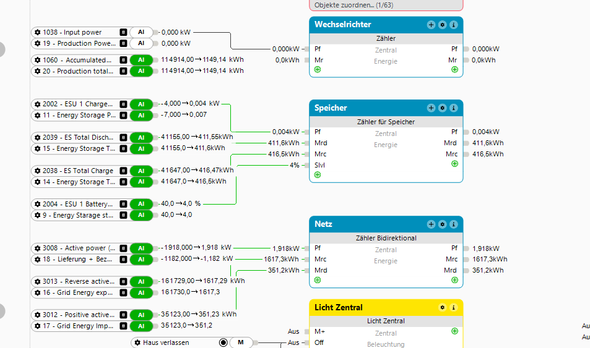Image resolution: width=590 pixels, height=348 pixels.
Task: Click the move icon on Wechselrichter block
Action: 432,25
